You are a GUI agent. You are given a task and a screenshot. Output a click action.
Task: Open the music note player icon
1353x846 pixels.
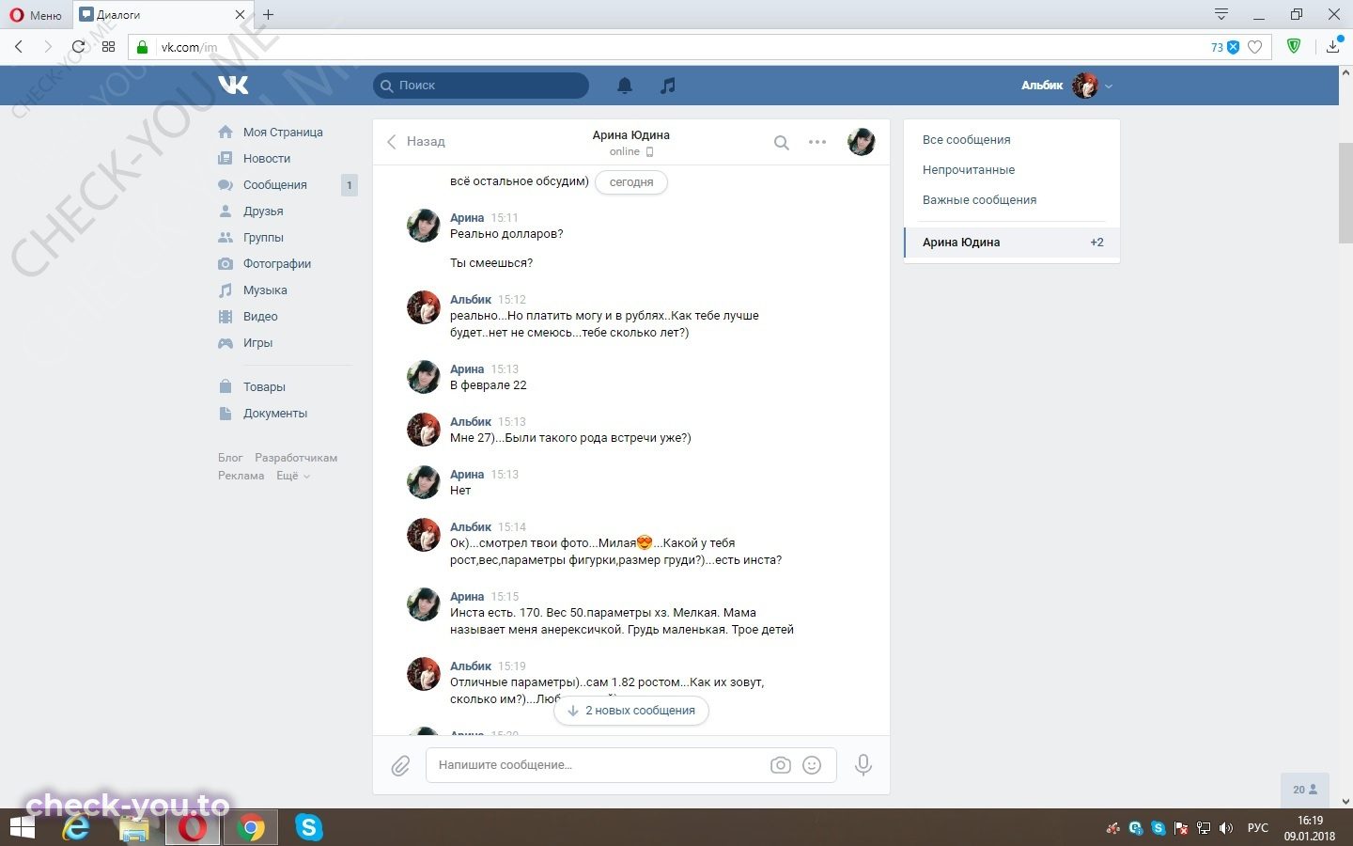coord(668,86)
